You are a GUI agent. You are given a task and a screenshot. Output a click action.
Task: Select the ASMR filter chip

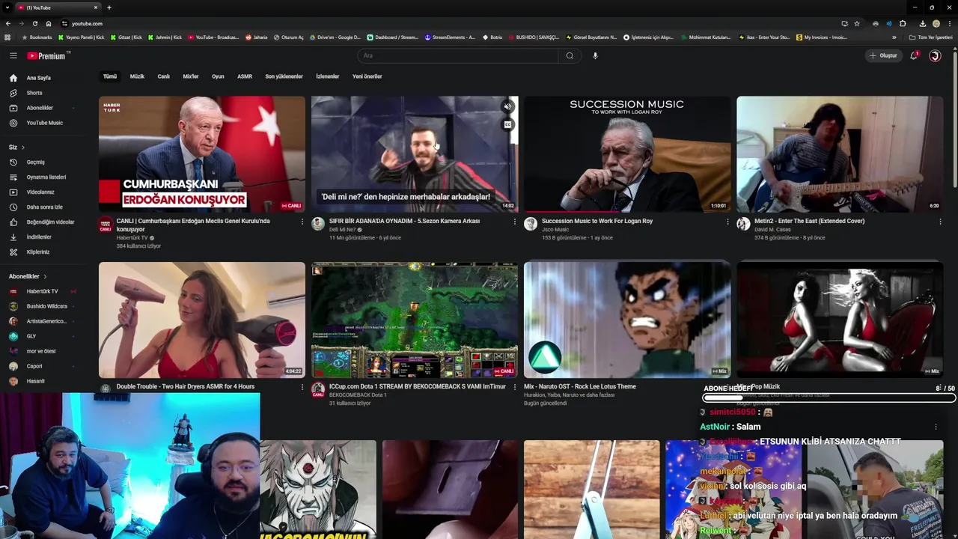tap(245, 76)
